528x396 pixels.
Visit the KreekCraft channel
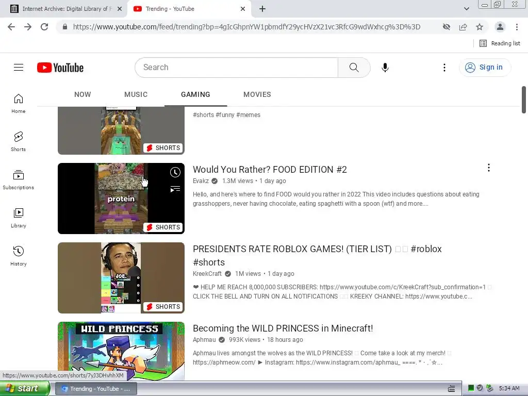(207, 274)
